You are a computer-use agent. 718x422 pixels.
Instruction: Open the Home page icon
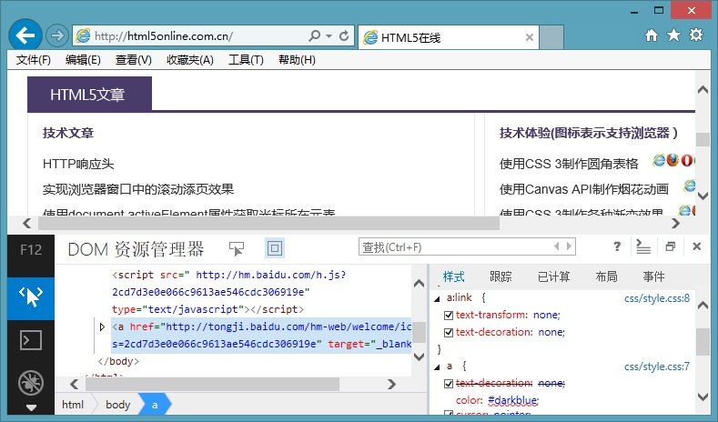(x=652, y=35)
